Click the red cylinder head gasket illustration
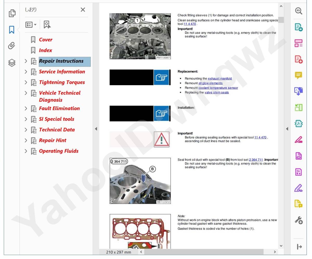The height and width of the screenshot is (259, 312). click(140, 231)
